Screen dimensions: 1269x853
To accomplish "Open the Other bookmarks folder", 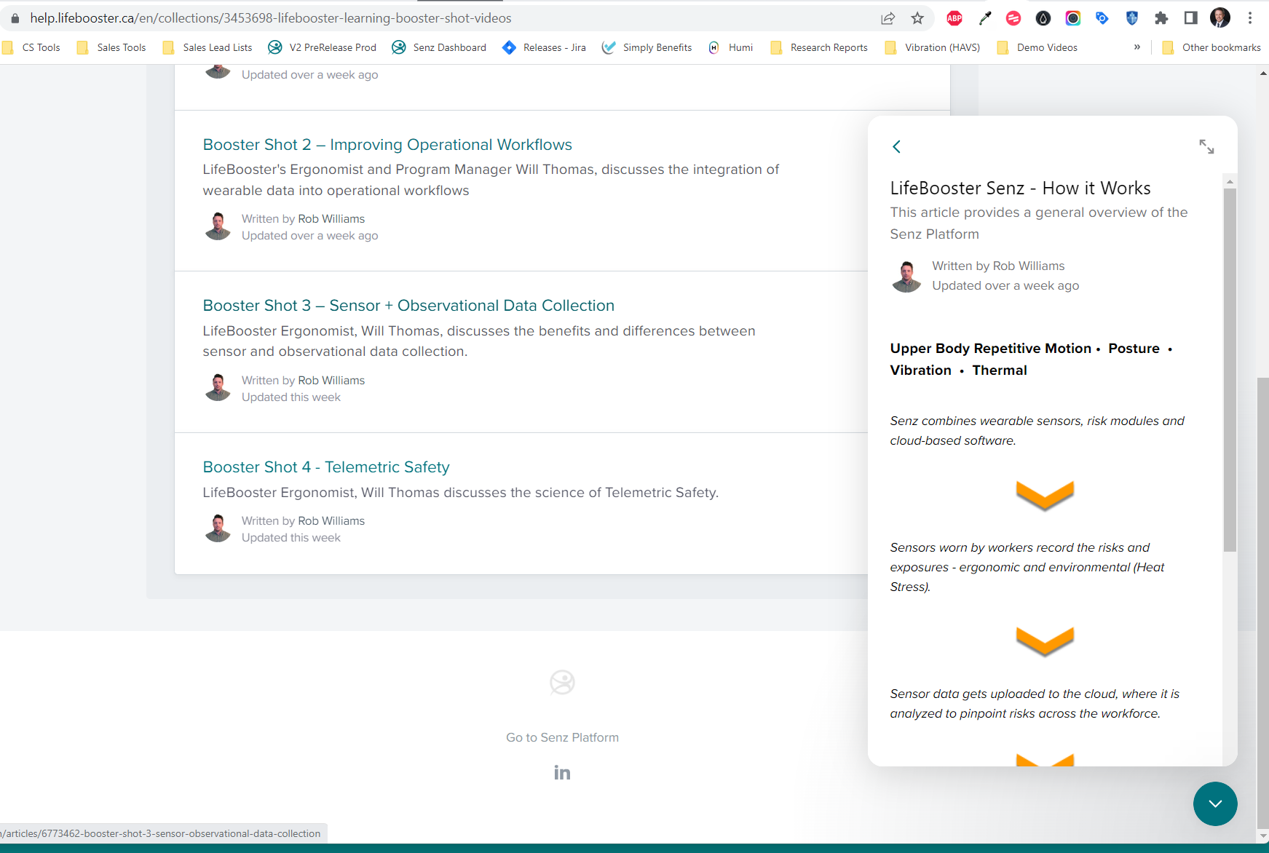I will [1212, 47].
